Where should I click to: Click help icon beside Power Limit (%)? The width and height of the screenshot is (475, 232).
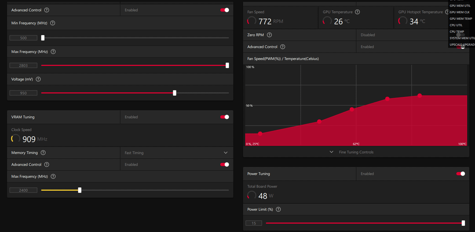(x=278, y=209)
